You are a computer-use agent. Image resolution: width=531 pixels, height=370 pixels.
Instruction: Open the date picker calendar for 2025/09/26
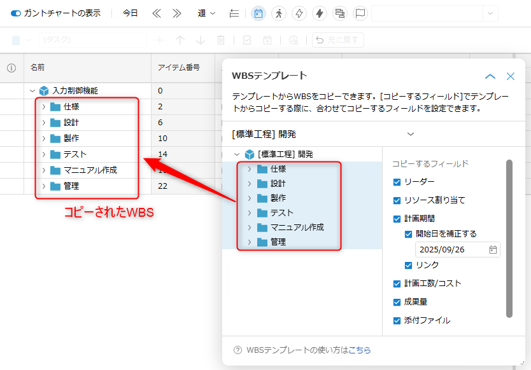click(493, 250)
